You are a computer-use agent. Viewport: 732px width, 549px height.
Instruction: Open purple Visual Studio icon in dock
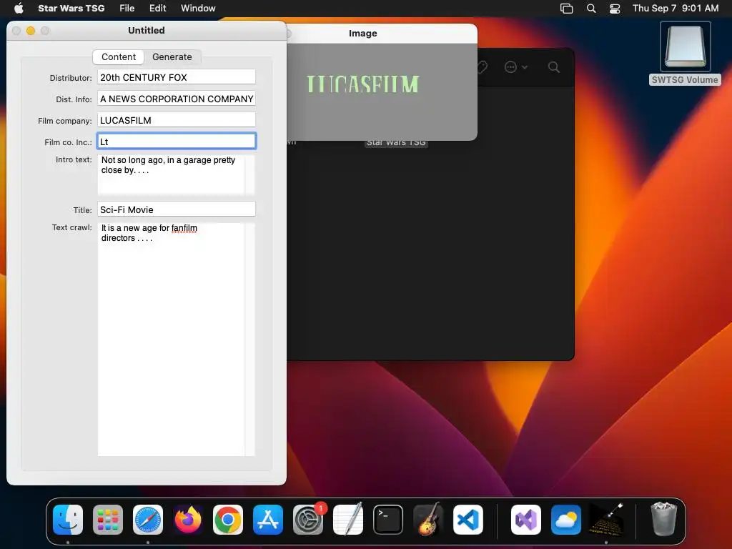pyautogui.click(x=526, y=519)
